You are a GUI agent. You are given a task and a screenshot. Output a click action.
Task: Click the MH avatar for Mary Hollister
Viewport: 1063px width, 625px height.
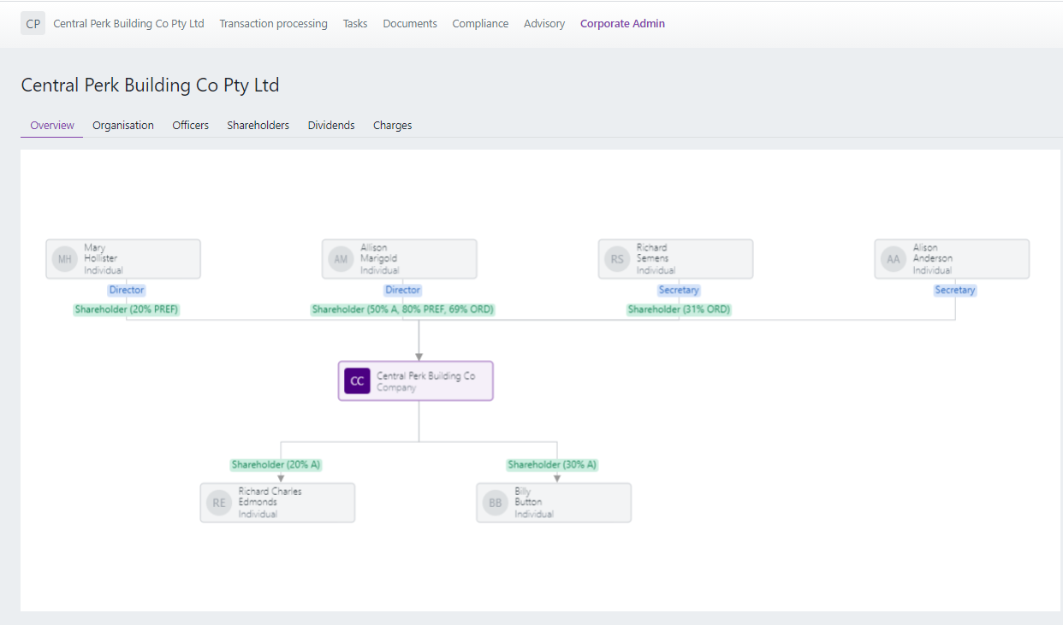pyautogui.click(x=65, y=259)
